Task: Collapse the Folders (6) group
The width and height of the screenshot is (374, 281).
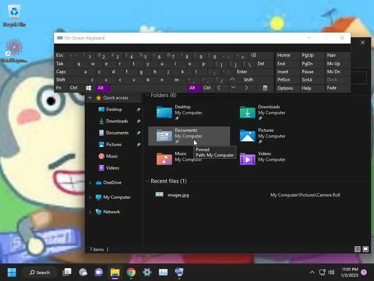Action: [x=147, y=95]
